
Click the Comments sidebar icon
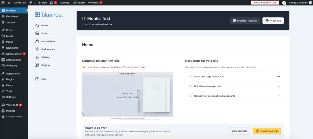coord(3,48)
